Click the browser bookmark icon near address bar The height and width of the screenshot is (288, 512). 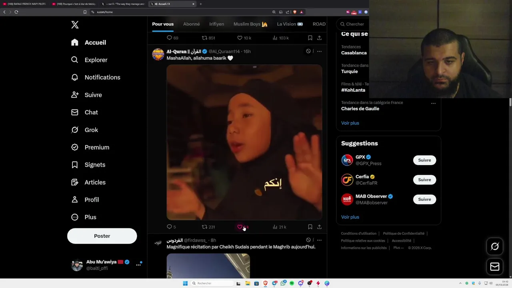[85, 12]
